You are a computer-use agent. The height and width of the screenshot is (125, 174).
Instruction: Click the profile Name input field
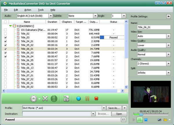point(154,27)
